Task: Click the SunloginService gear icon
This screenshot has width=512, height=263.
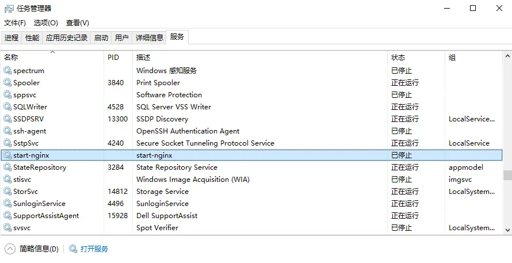Action: [7, 204]
